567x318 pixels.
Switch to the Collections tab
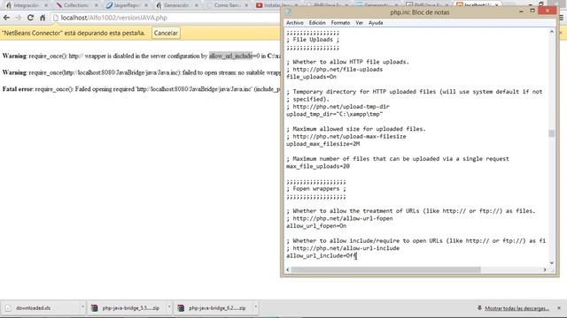click(75, 5)
